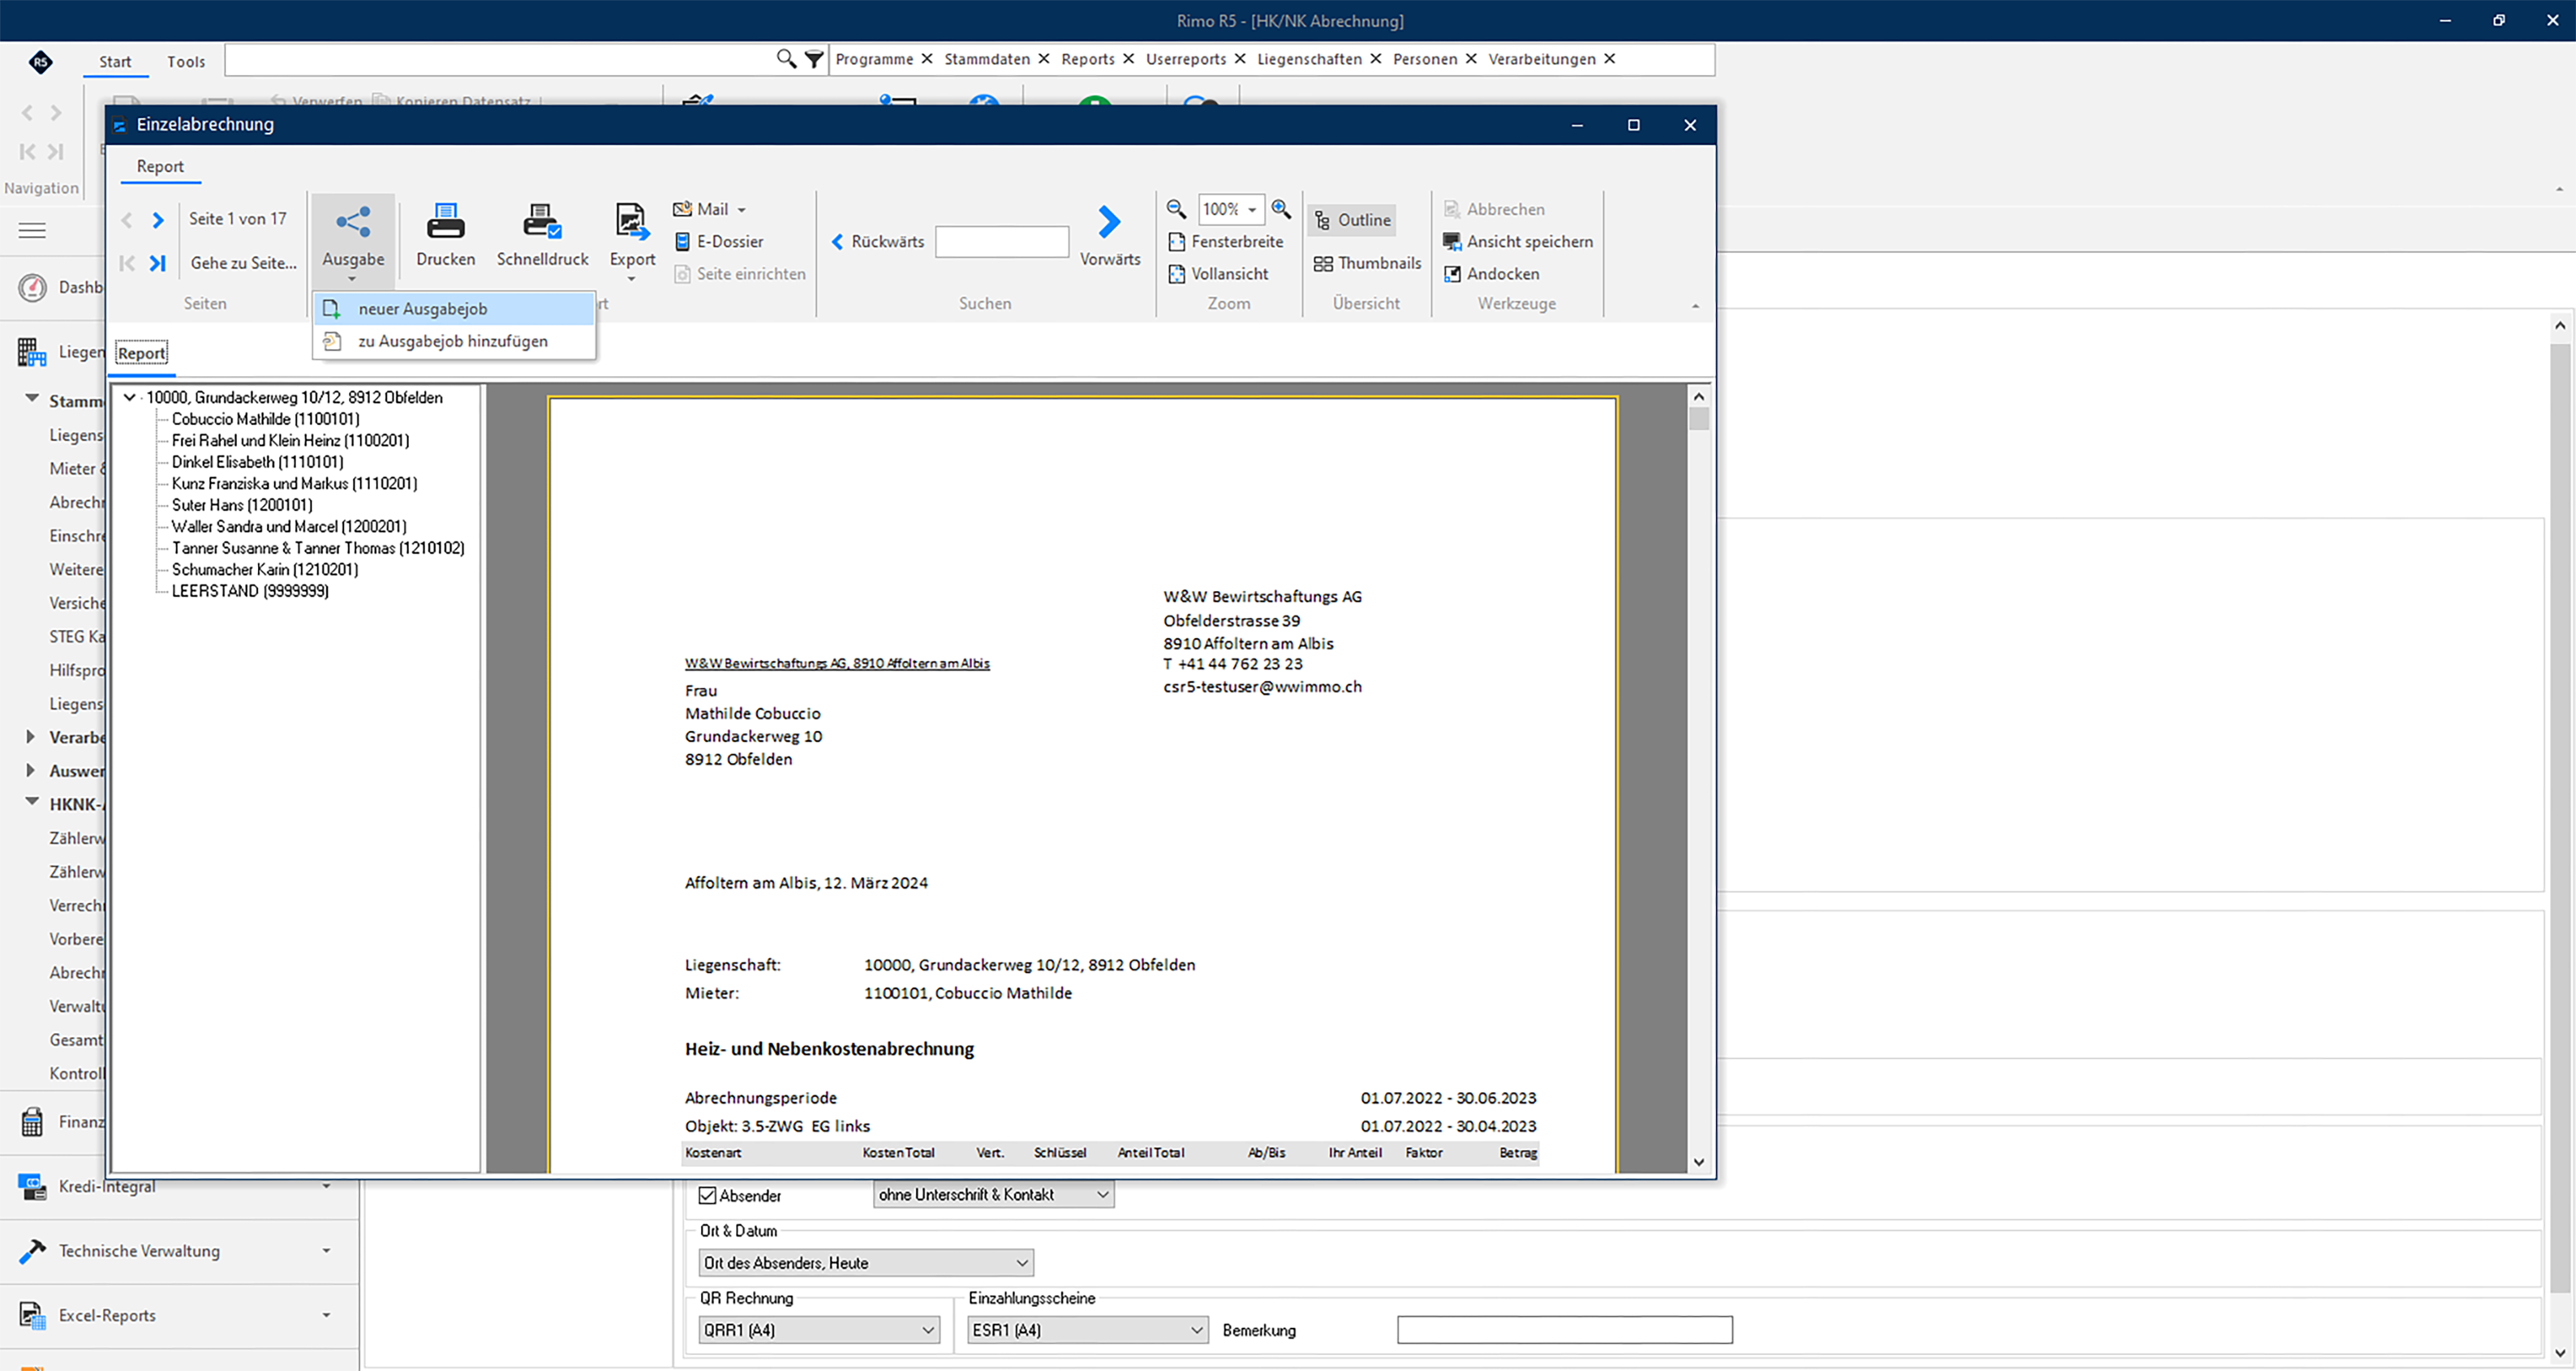
Task: Close the Stammdaten tag
Action: tap(1044, 59)
